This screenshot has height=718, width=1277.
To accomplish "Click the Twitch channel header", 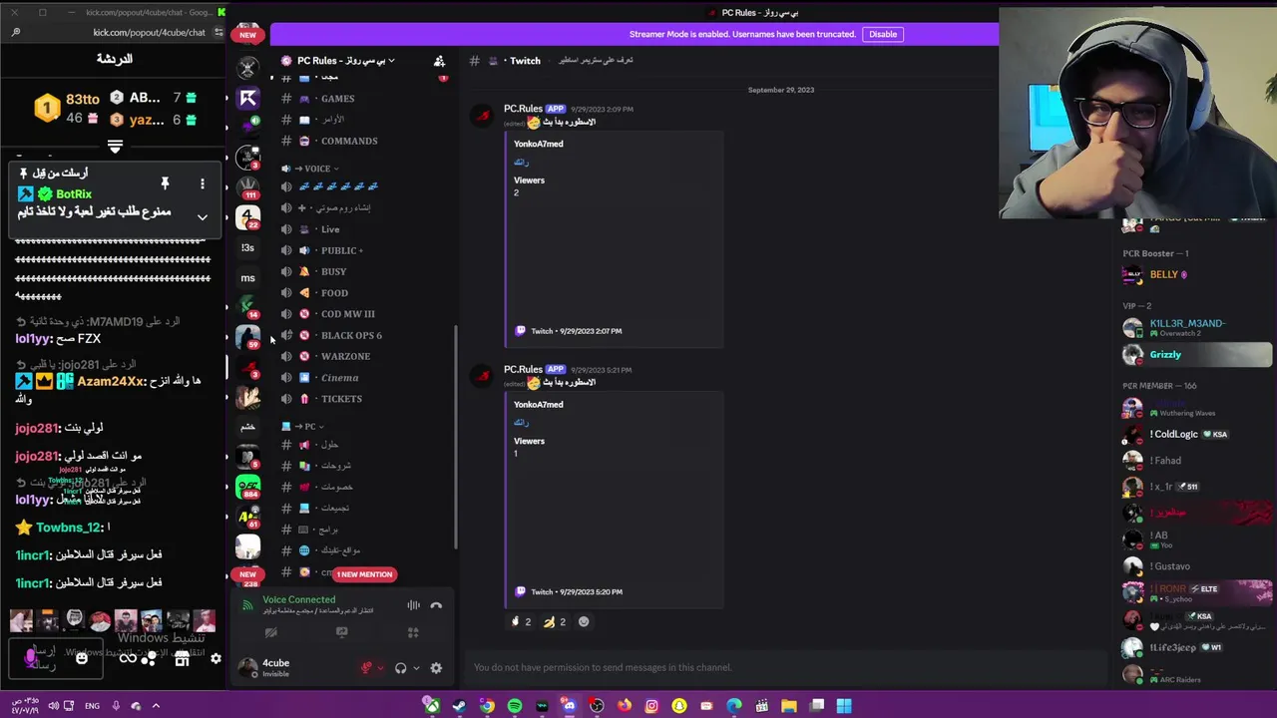I will point(523,61).
